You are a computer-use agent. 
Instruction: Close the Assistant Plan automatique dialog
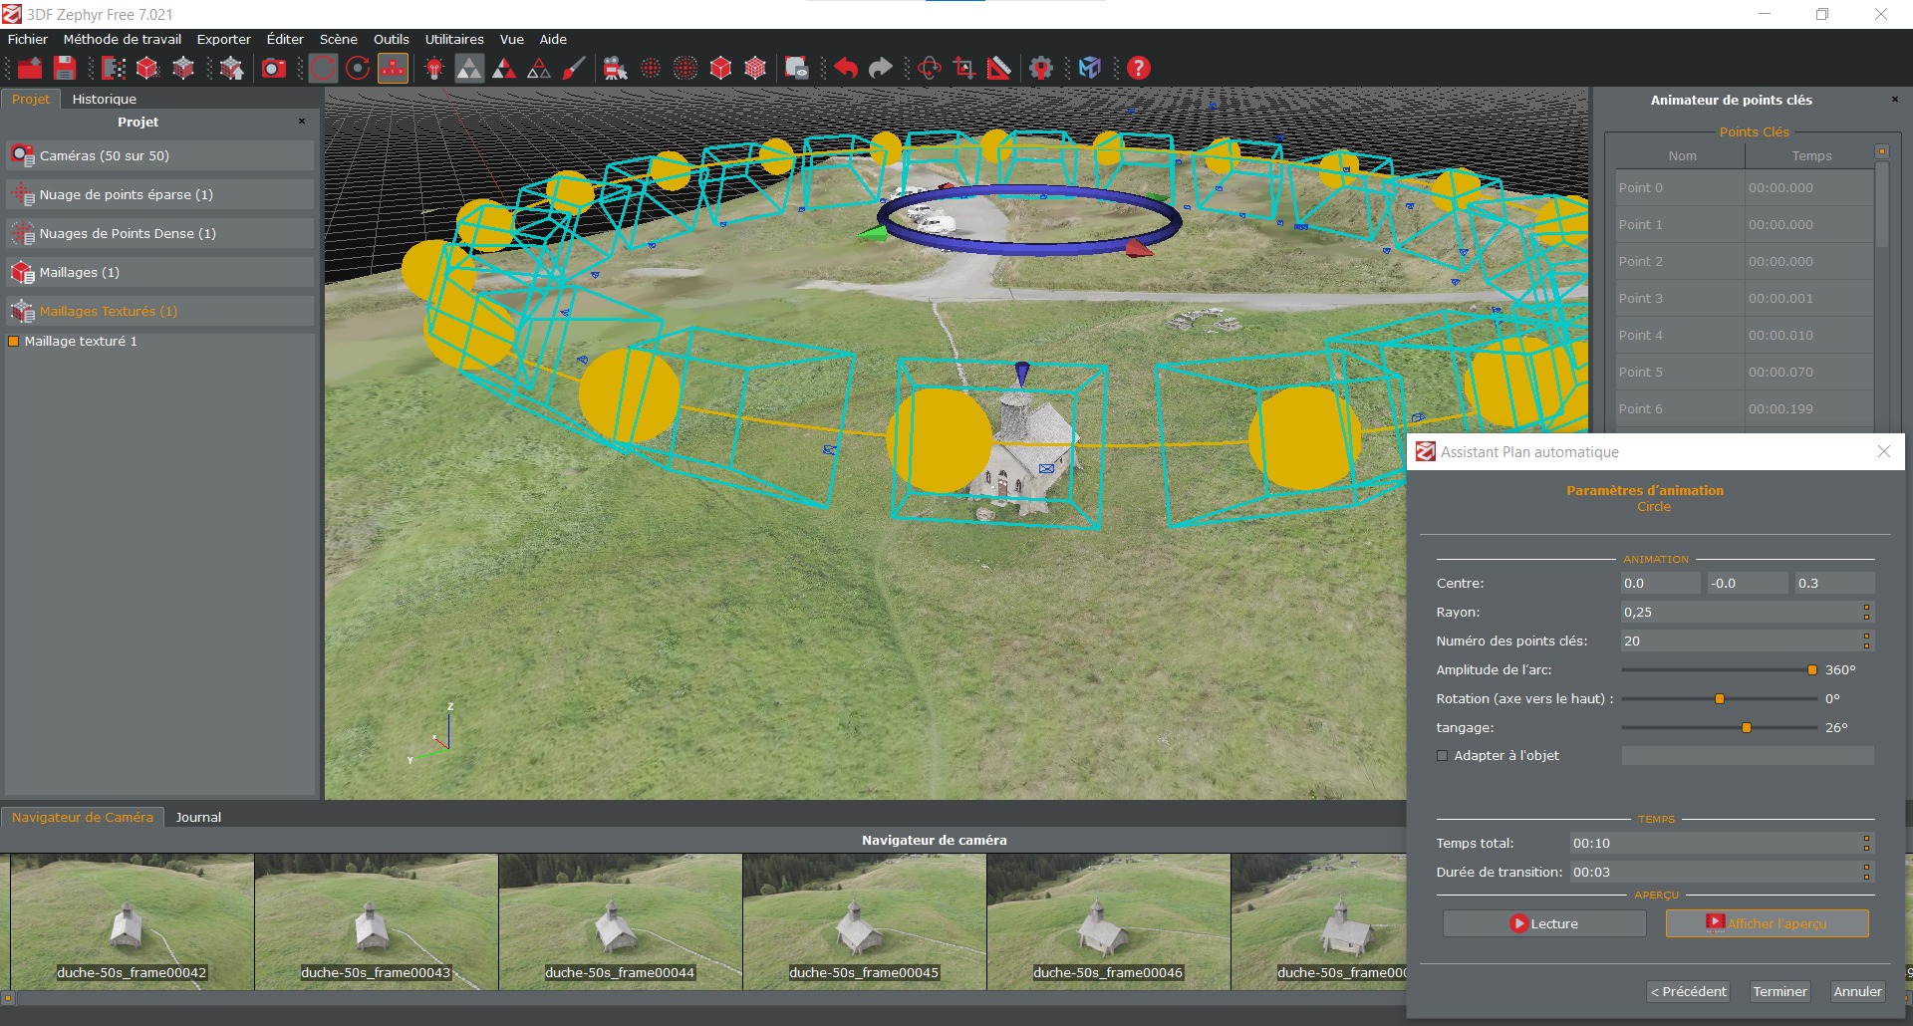click(1884, 451)
